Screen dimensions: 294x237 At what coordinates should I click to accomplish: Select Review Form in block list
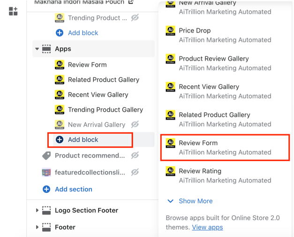(x=225, y=147)
